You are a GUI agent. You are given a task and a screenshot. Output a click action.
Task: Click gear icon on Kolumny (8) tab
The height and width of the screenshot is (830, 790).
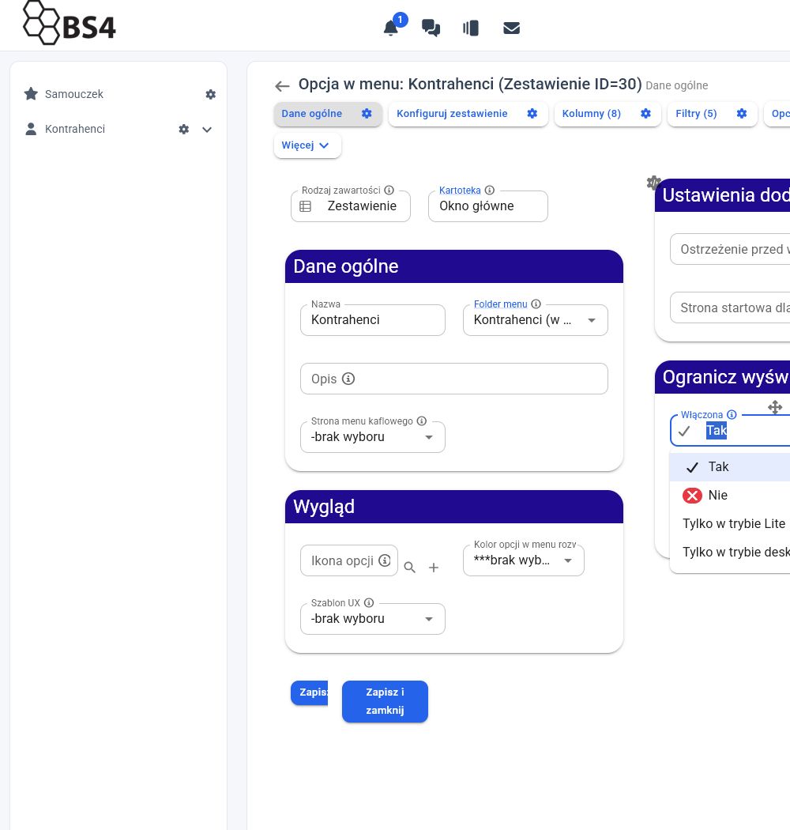point(645,113)
